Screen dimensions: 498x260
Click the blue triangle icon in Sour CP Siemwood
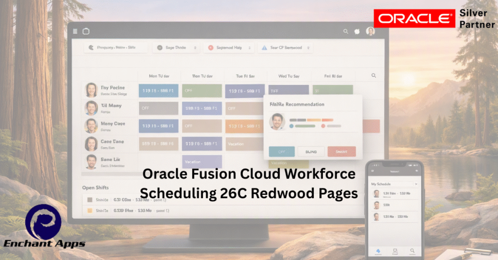[x=264, y=48]
